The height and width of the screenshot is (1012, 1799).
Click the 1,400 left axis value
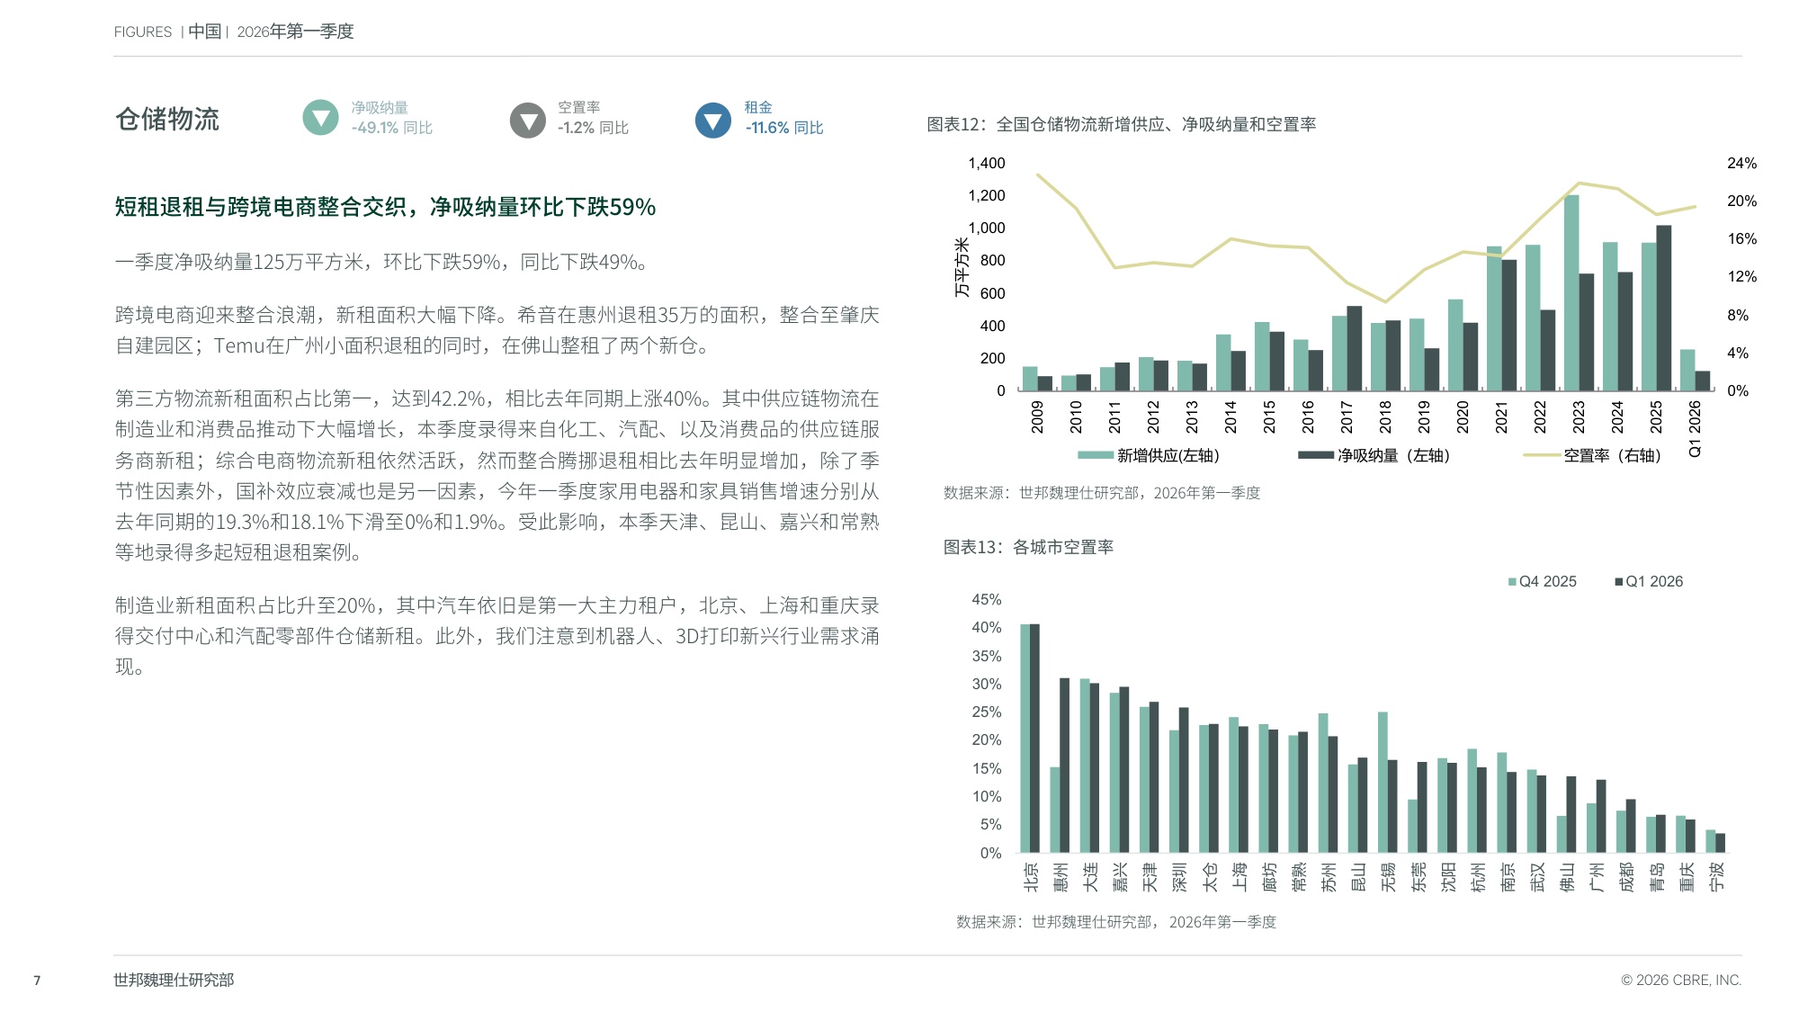987,163
